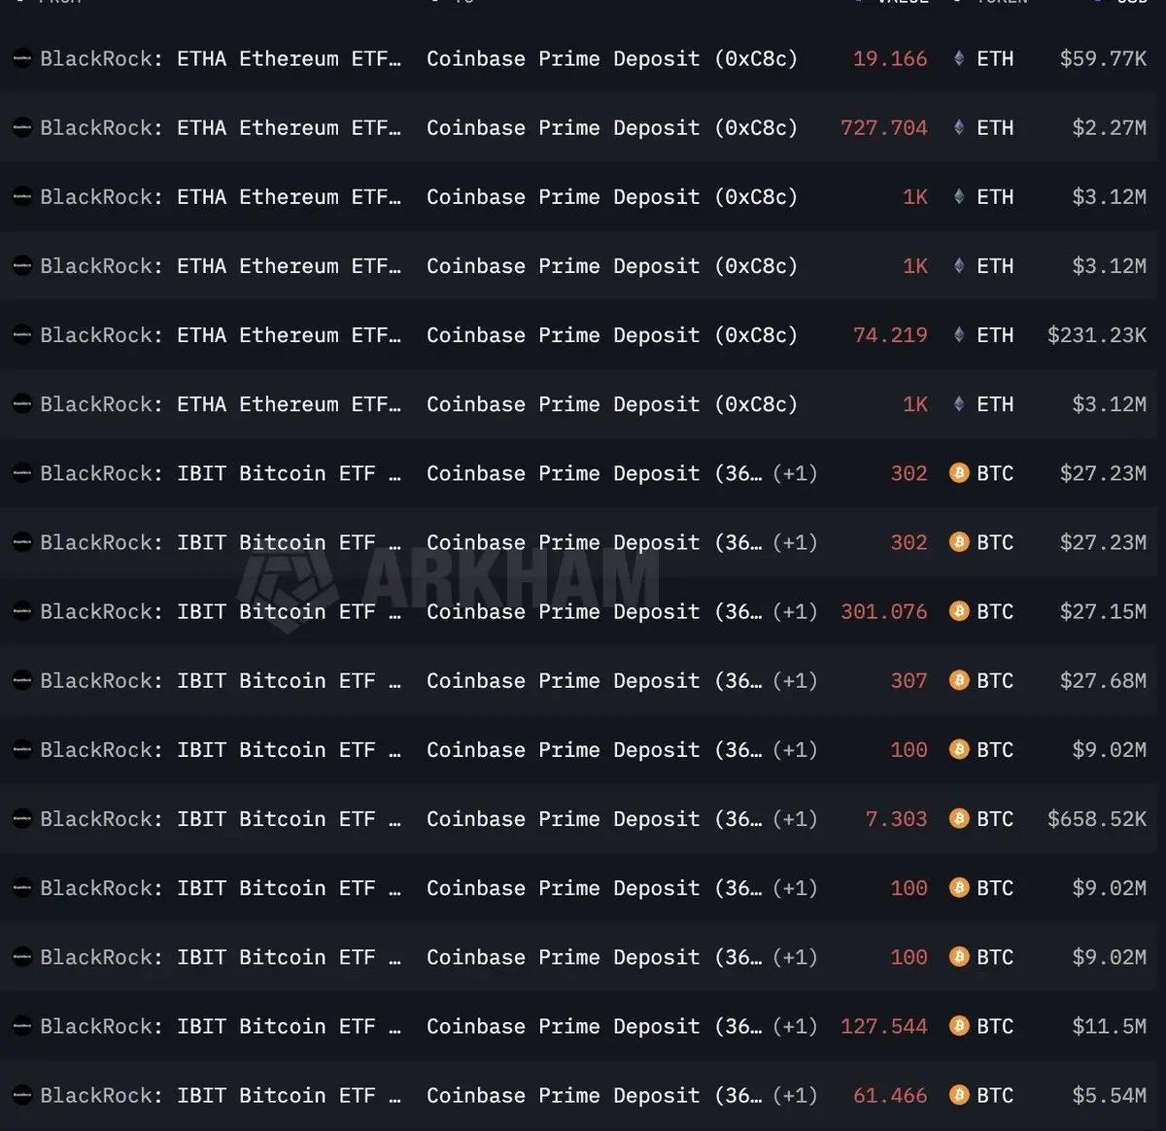Image resolution: width=1166 pixels, height=1131 pixels.
Task: Click the Bitcoin icon next to 7.303 BTC
Action: [959, 818]
